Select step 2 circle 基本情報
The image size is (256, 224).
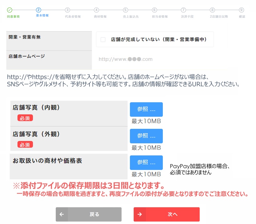click(x=38, y=10)
